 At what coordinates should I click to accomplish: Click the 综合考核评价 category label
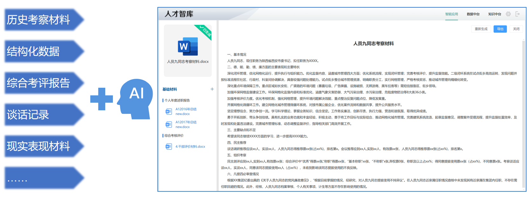pyautogui.click(x=174, y=136)
